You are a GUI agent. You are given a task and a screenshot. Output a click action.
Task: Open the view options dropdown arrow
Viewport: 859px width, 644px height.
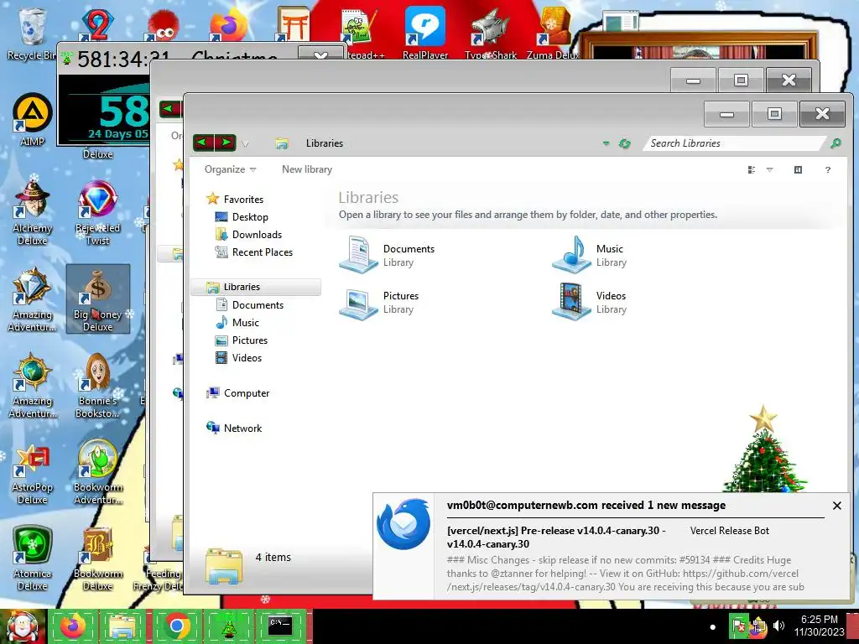tap(769, 169)
